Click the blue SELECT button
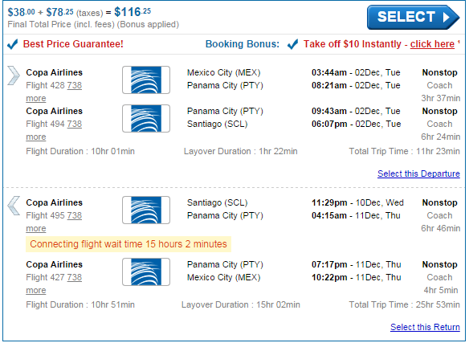The width and height of the screenshot is (469, 343). click(413, 17)
